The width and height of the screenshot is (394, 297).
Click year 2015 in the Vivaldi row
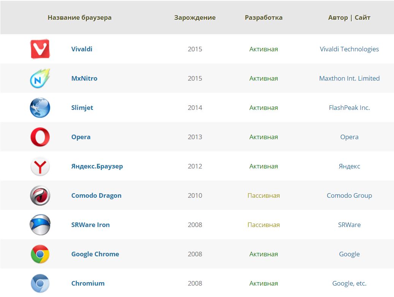(195, 49)
